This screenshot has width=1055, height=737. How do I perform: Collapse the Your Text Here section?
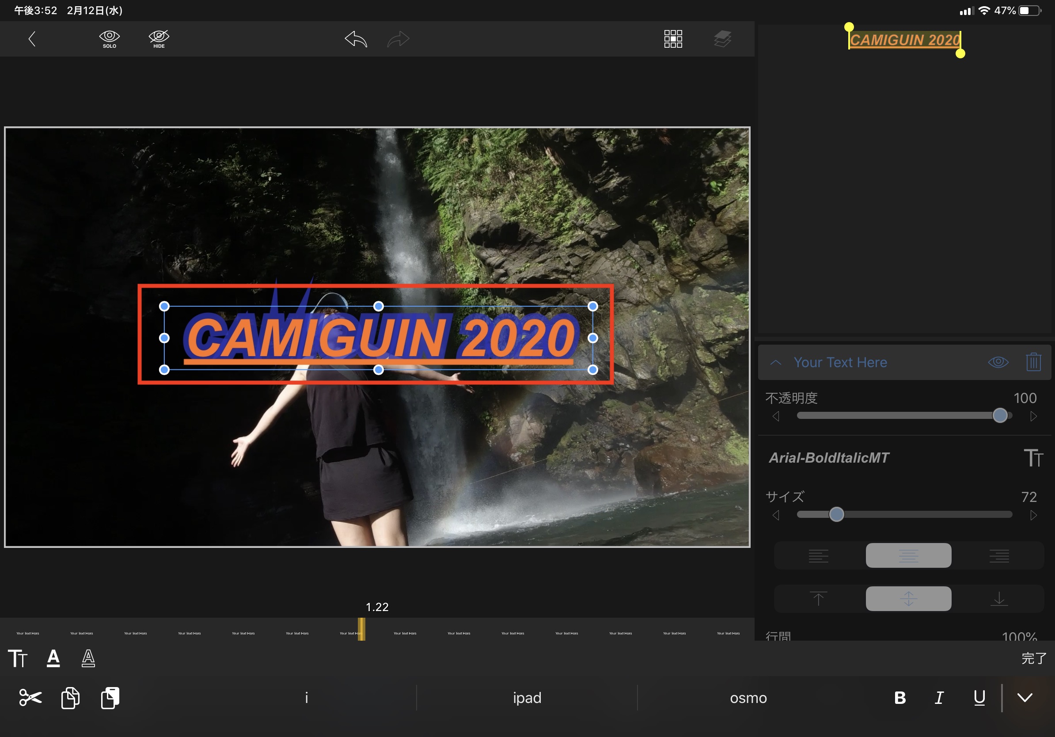776,362
